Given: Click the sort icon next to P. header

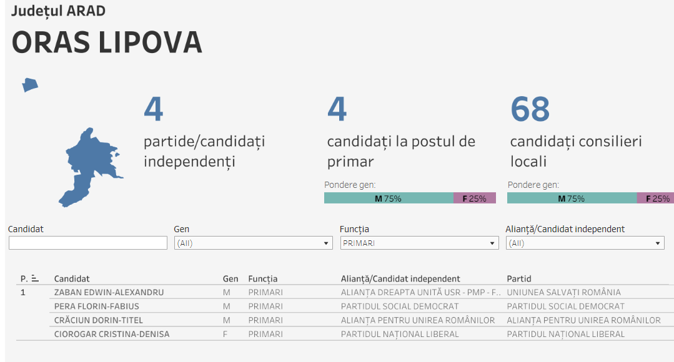Looking at the screenshot, I should click(35, 279).
